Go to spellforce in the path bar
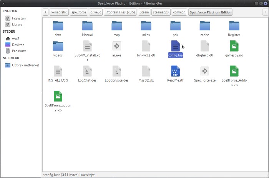 pos(79,12)
